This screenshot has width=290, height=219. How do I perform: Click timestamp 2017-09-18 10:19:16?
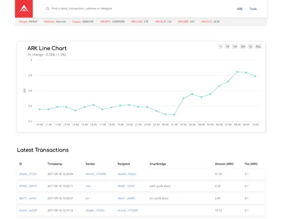click(60, 210)
